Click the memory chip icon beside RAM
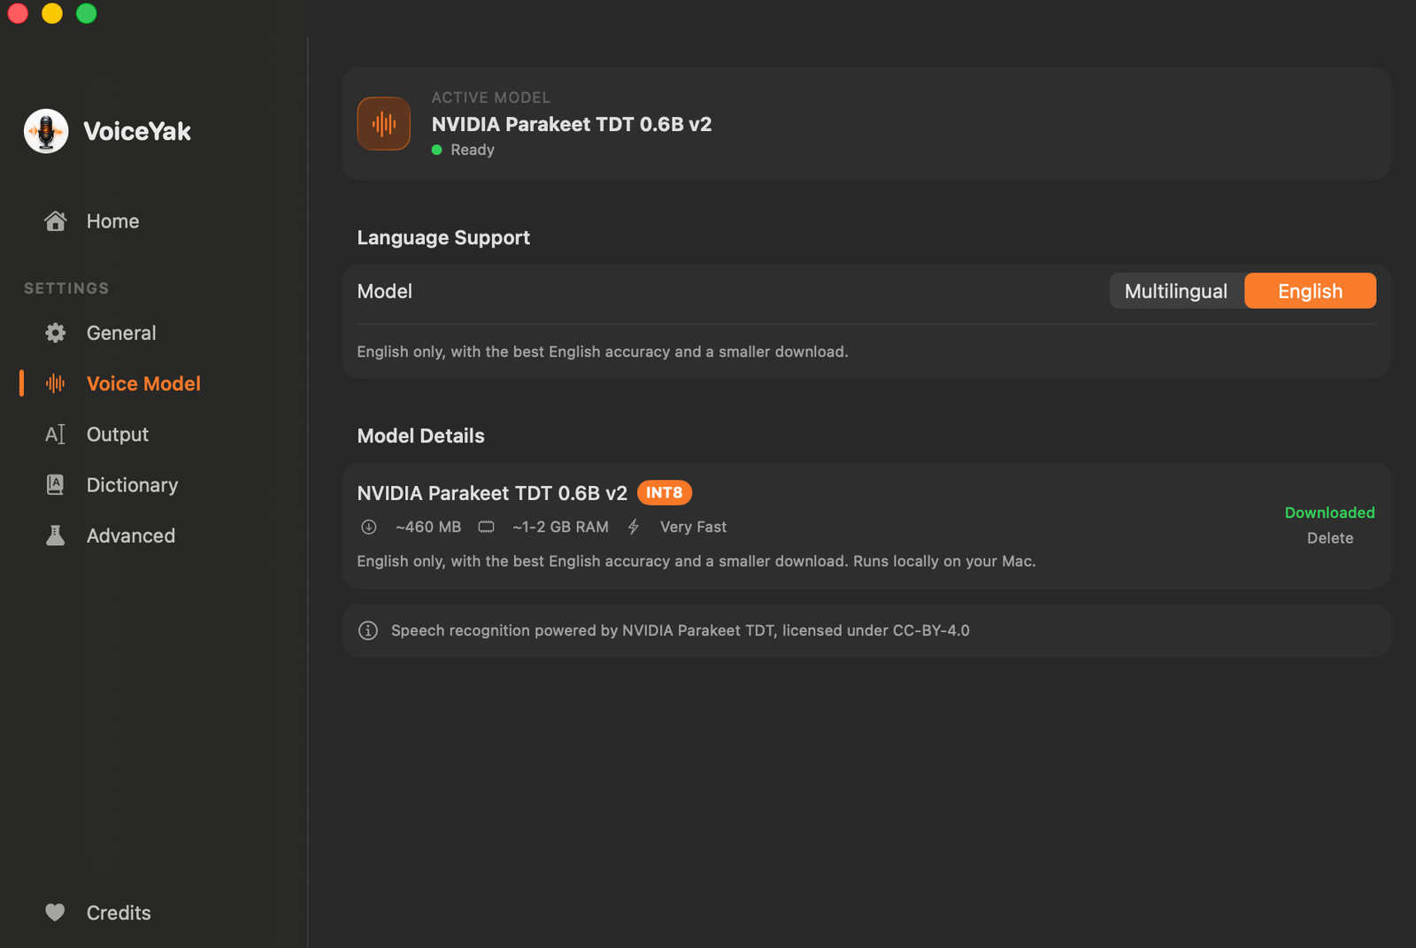The height and width of the screenshot is (948, 1416). point(487,528)
